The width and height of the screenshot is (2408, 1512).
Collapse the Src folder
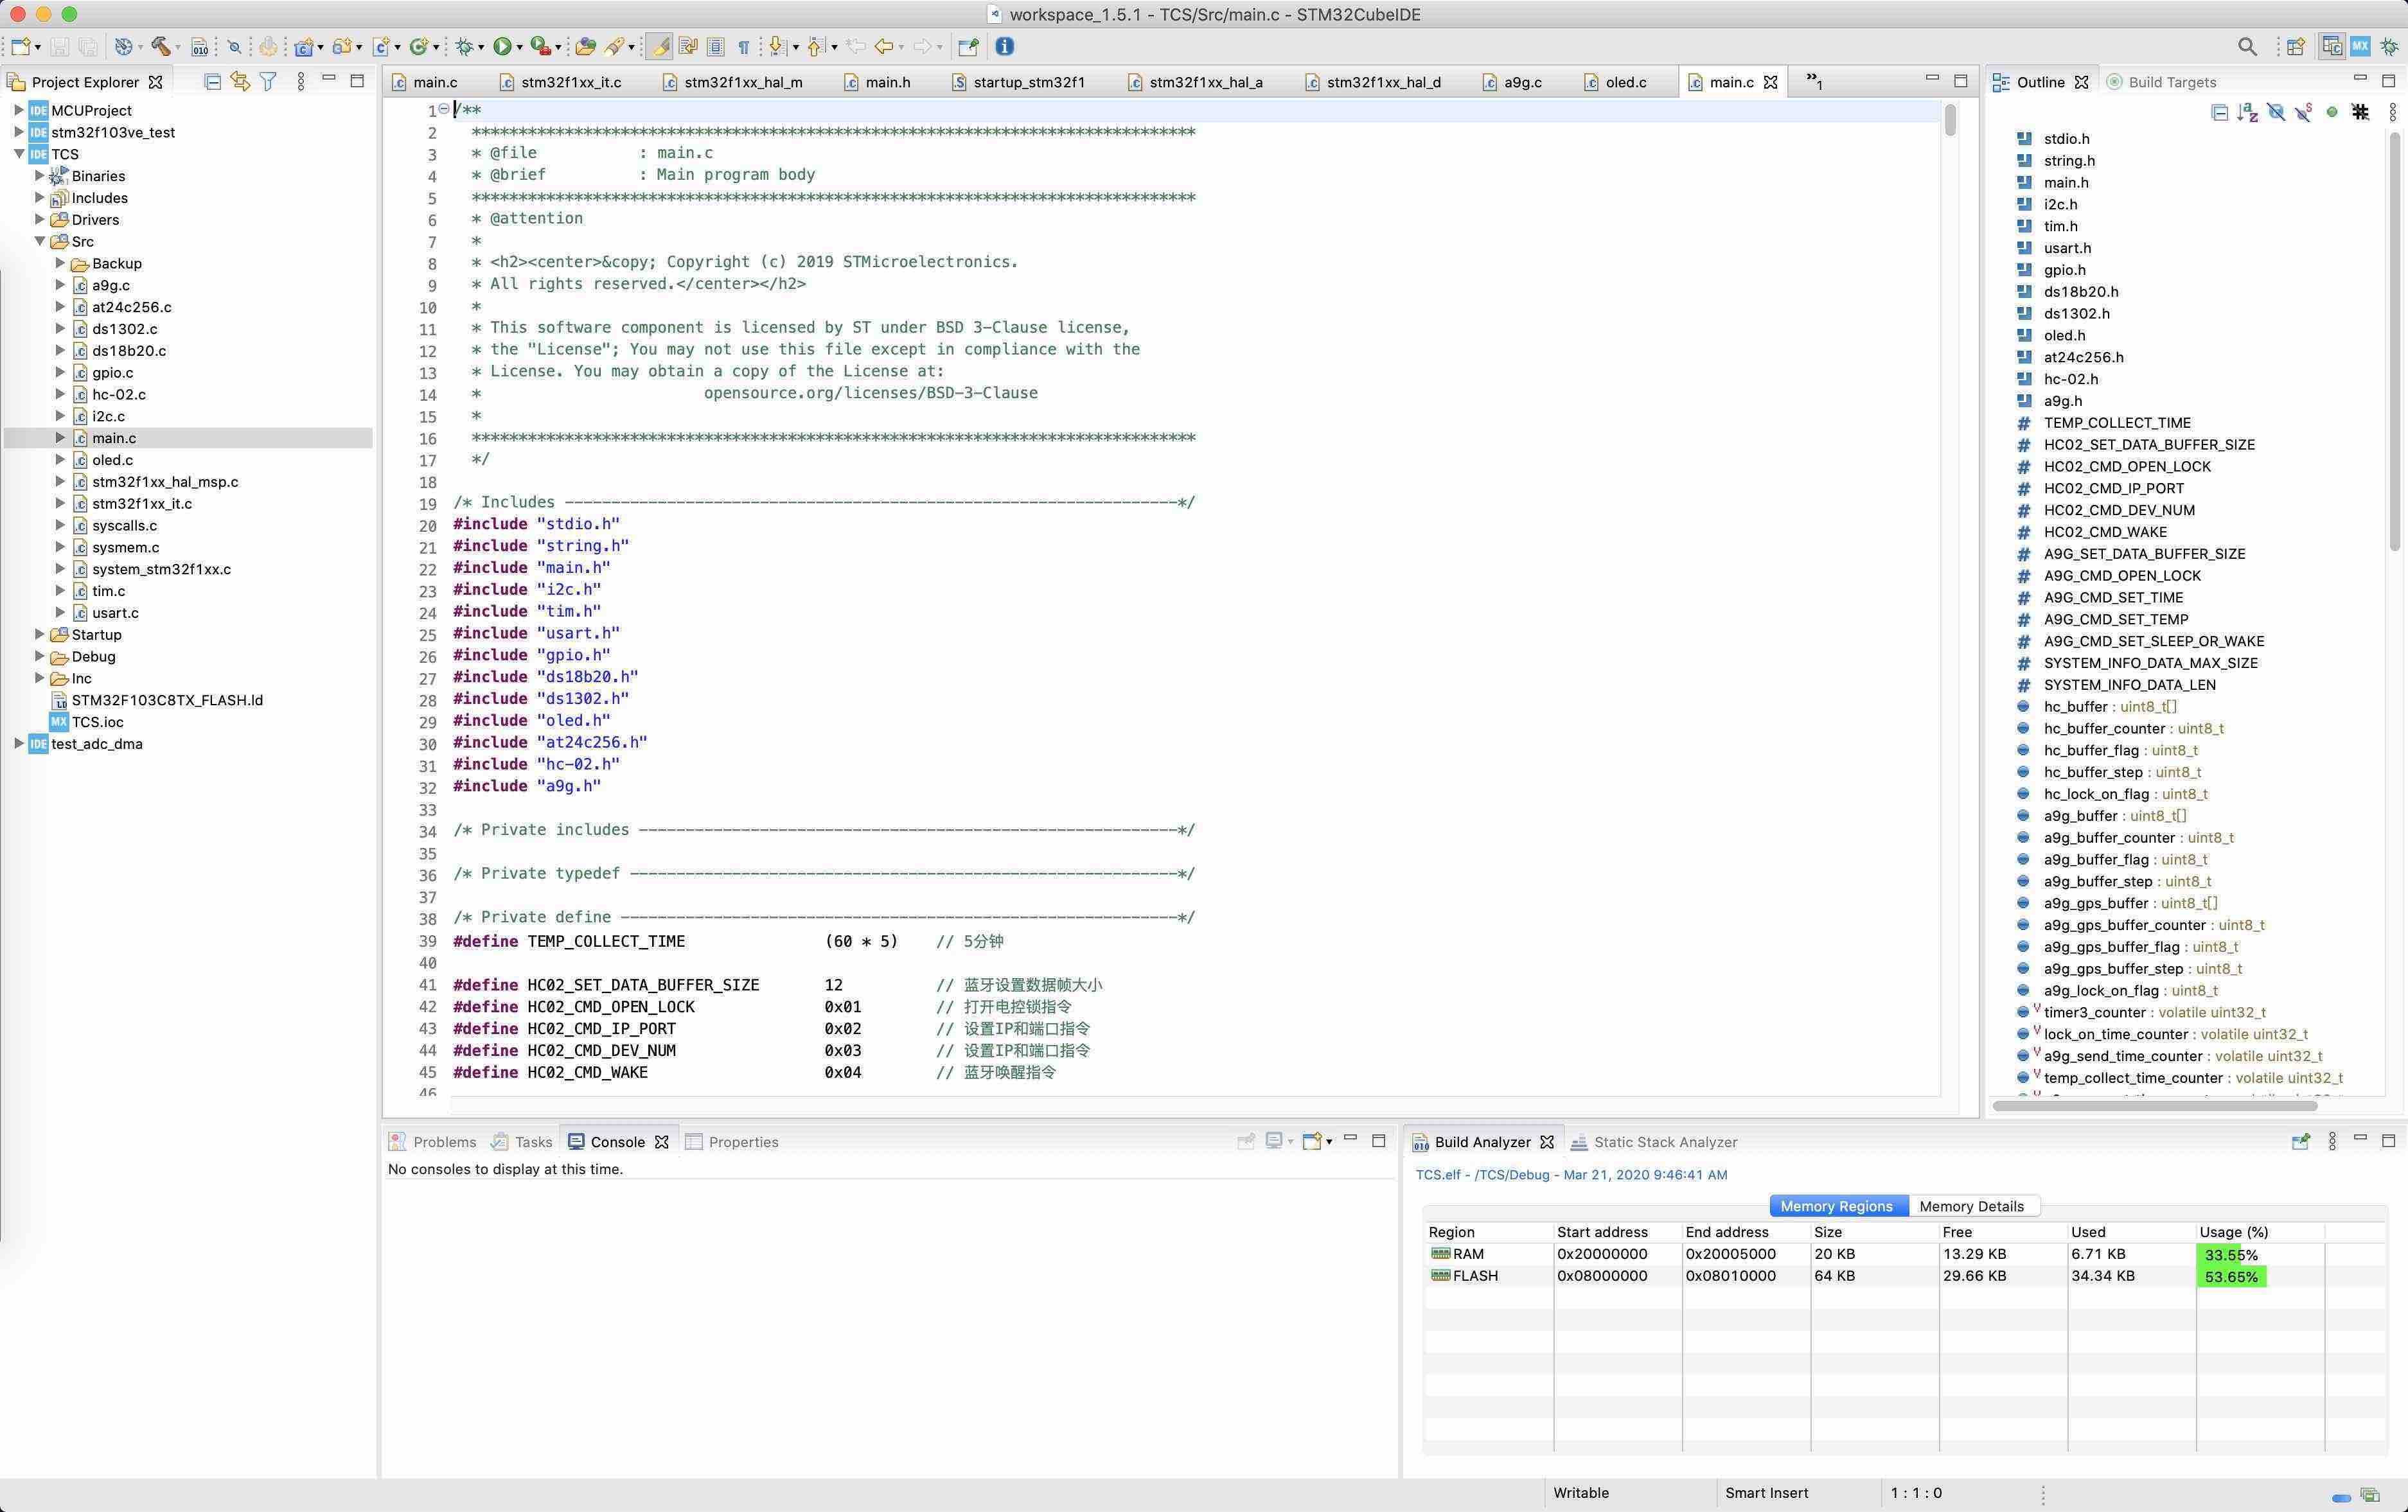[40, 241]
